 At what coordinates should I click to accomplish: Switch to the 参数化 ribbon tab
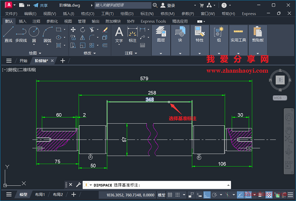click(x=52, y=21)
